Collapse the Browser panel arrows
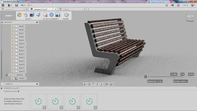The width and height of the screenshot is (197, 111). [2, 22]
